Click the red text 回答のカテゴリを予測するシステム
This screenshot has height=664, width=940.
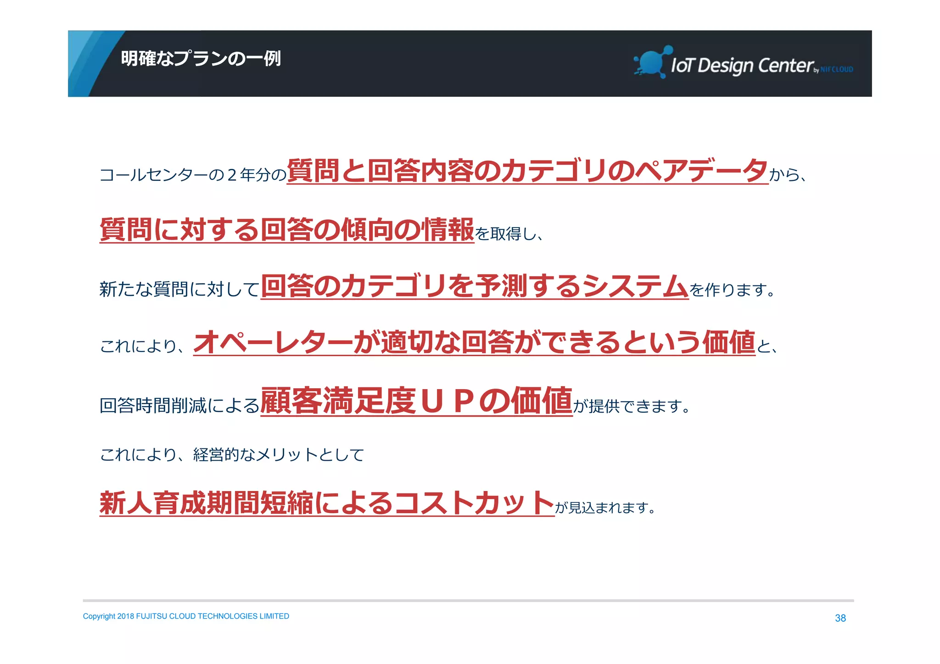click(x=475, y=286)
